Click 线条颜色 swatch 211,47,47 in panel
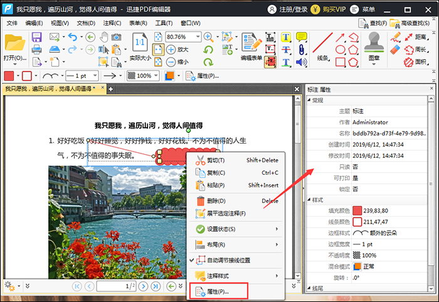 coord(357,222)
